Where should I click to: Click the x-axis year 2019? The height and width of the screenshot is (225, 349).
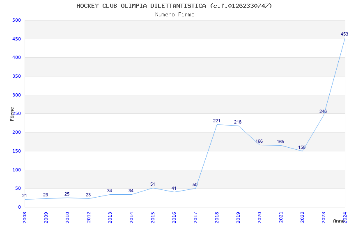[238, 218]
